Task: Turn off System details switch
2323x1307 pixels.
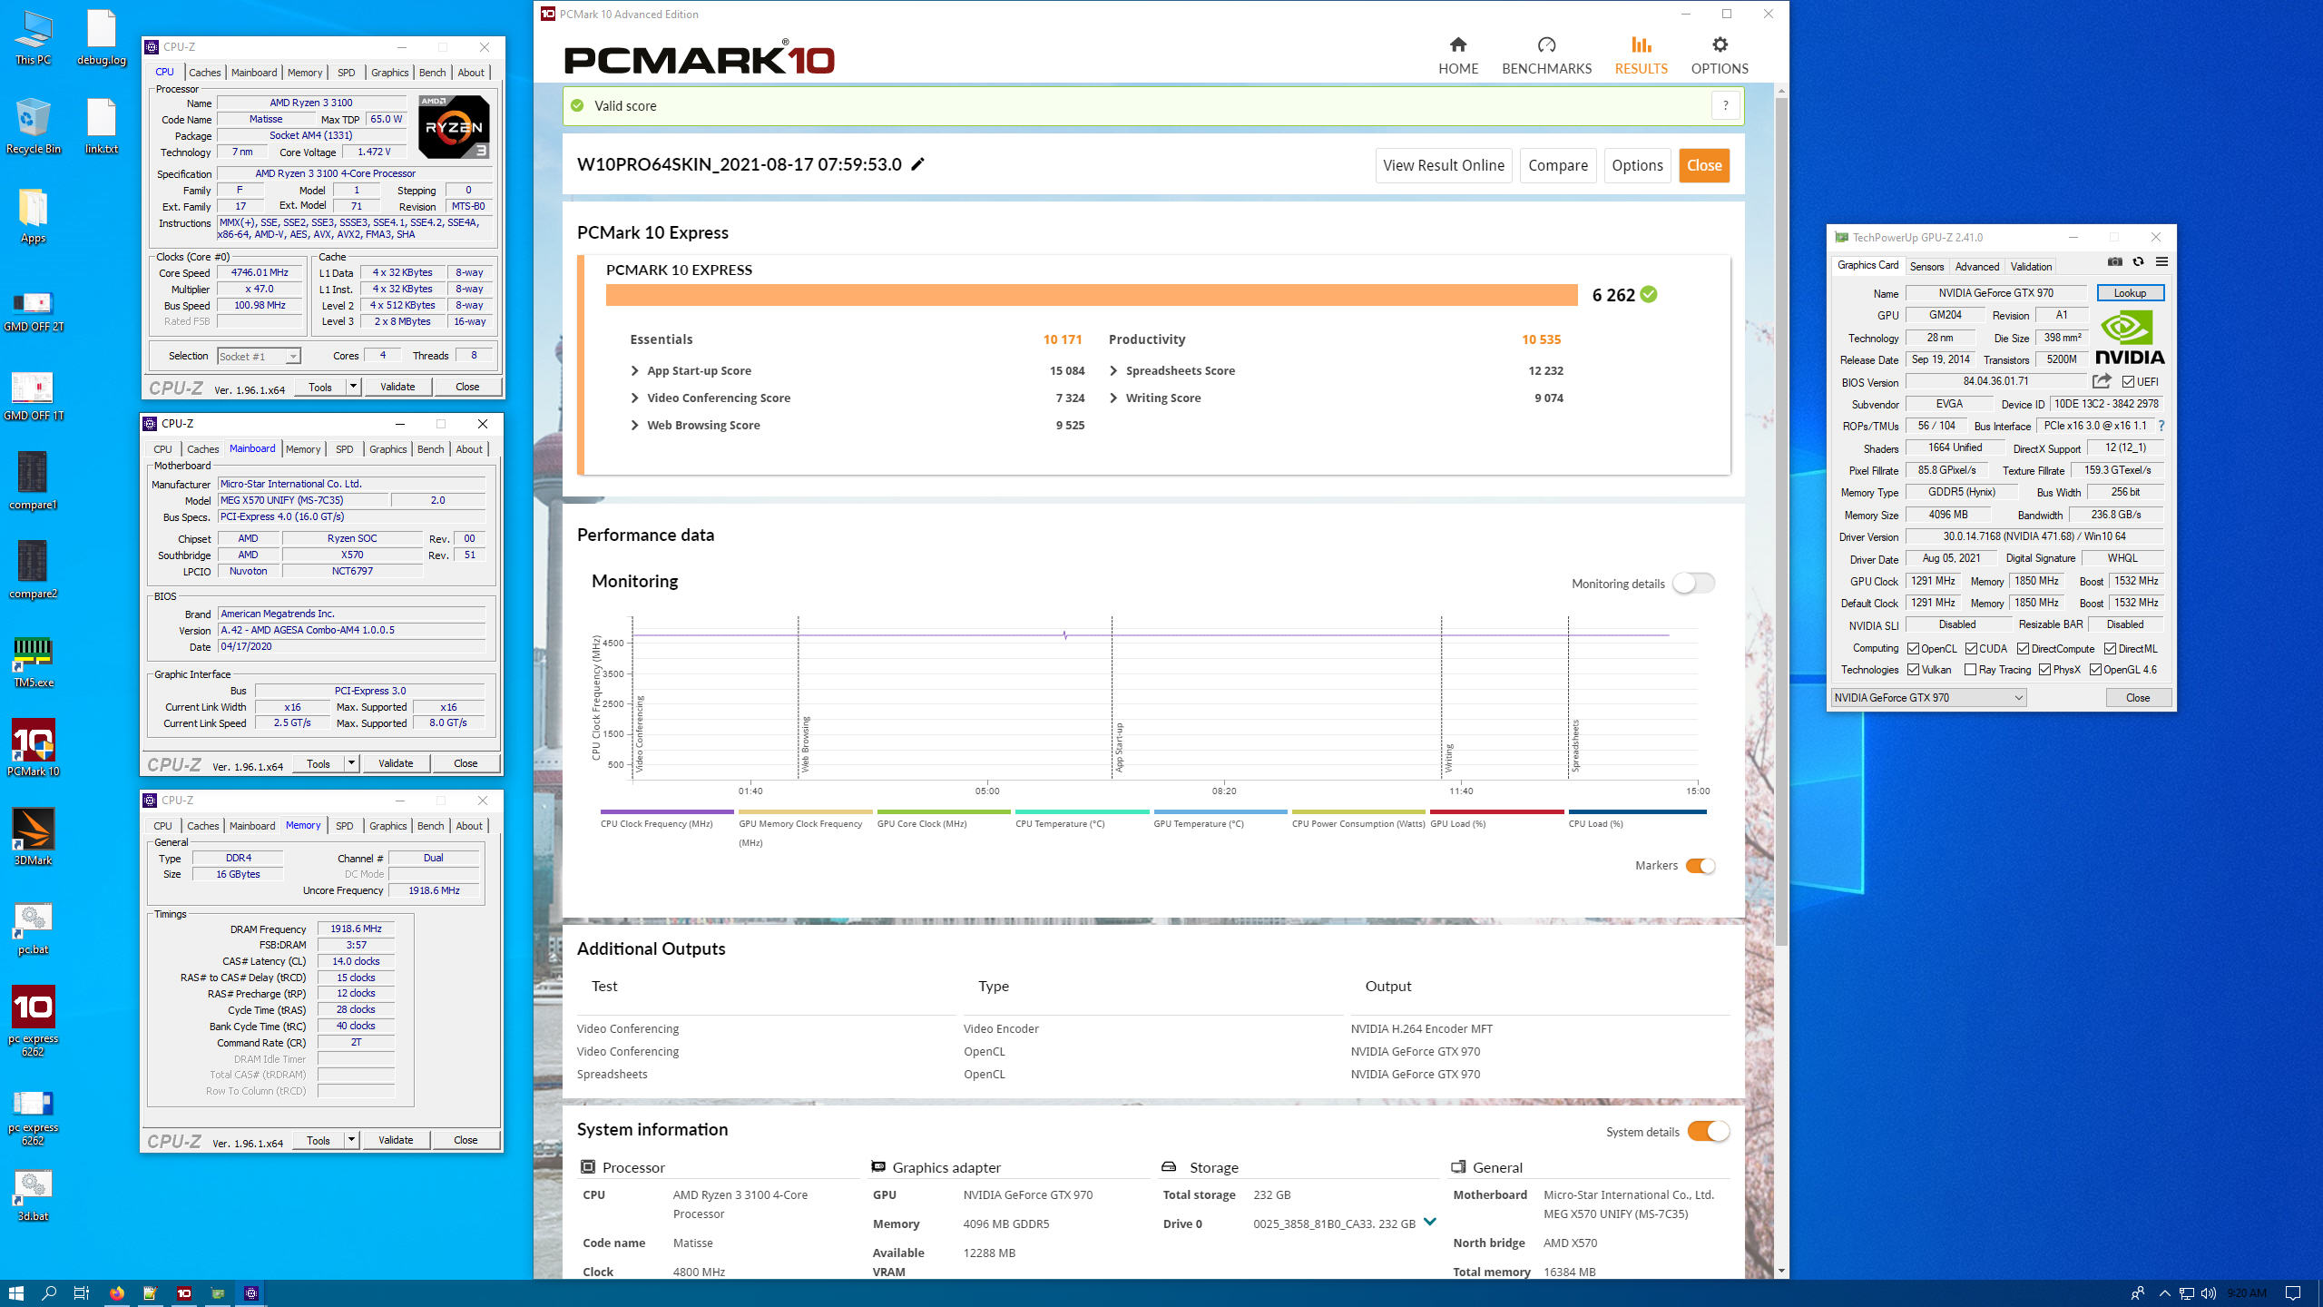Action: pyautogui.click(x=1708, y=1132)
